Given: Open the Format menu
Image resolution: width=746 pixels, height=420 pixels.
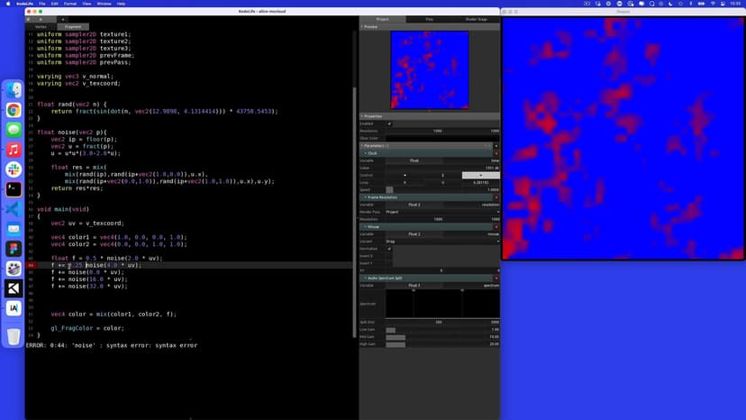Looking at the screenshot, I should point(68,4).
